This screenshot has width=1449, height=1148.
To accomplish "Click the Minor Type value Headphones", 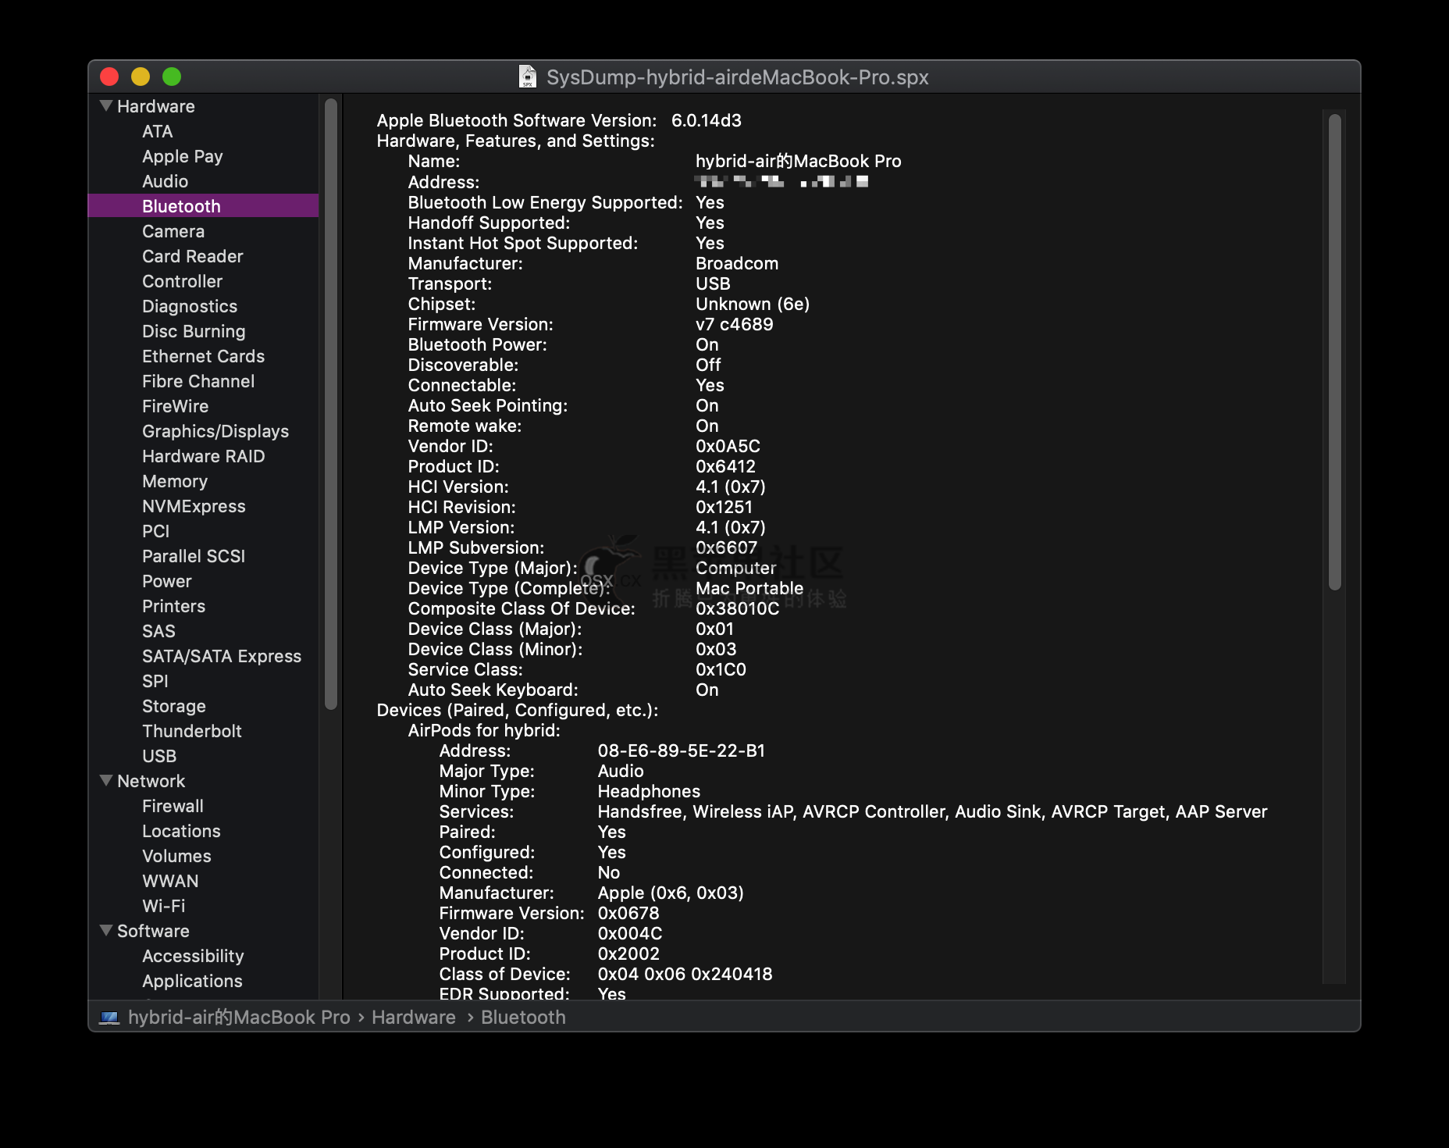I will pos(649,791).
